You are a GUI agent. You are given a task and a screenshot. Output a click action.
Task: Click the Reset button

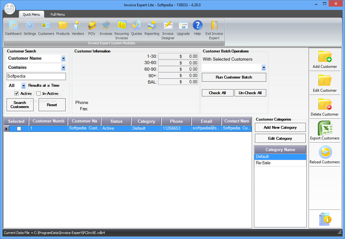(x=52, y=105)
